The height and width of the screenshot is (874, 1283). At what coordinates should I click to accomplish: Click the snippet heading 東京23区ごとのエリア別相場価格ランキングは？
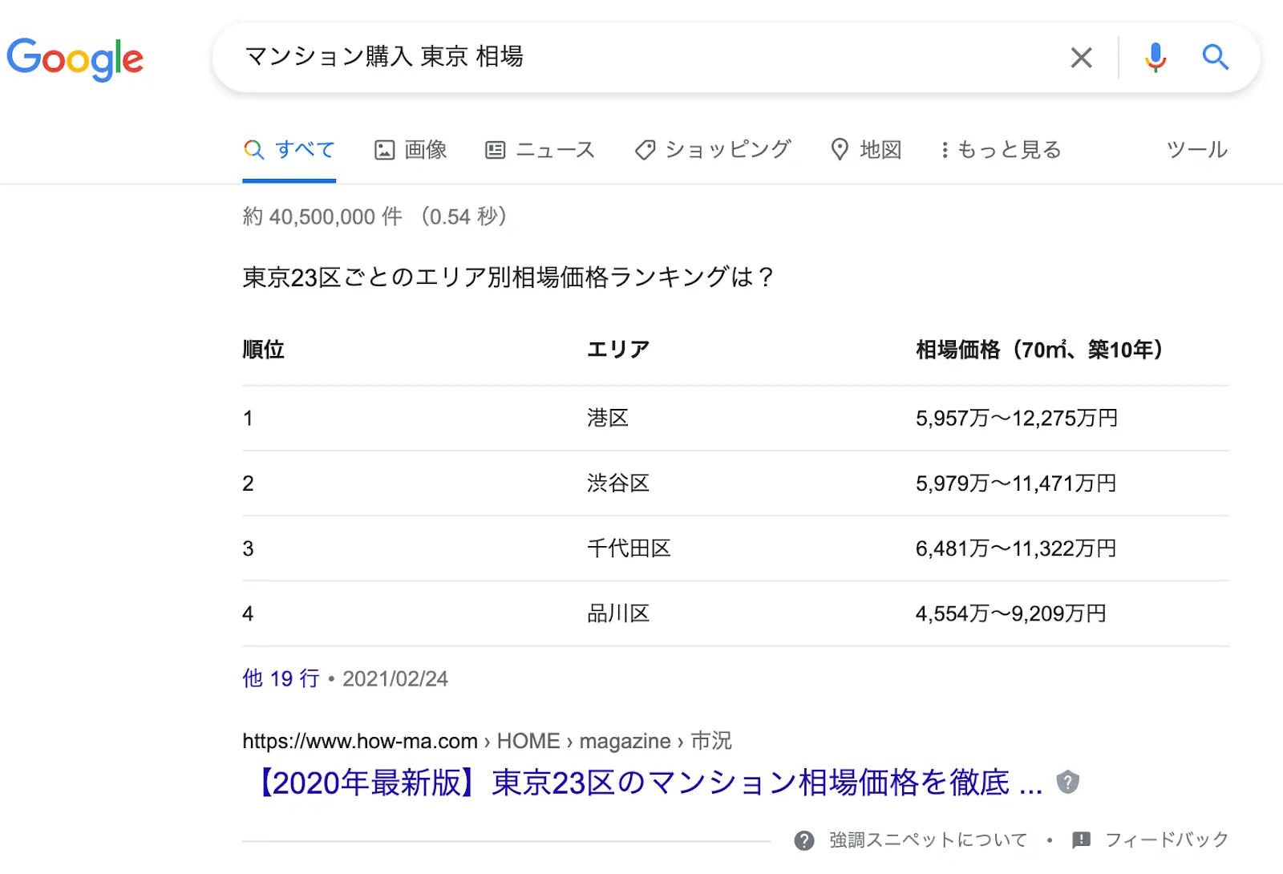(508, 277)
